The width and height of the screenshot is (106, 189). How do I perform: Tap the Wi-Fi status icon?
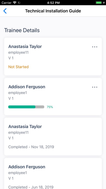15,3
